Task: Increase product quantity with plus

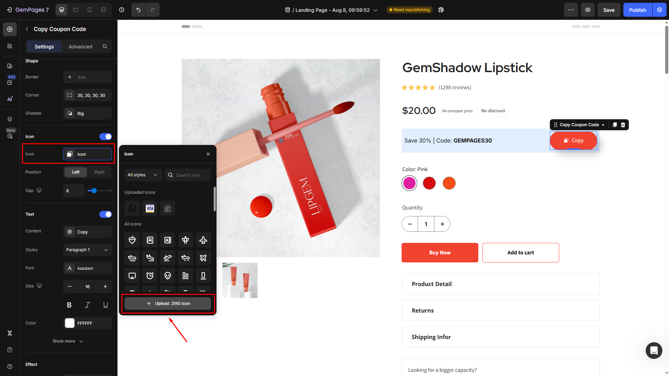Action: coord(442,224)
